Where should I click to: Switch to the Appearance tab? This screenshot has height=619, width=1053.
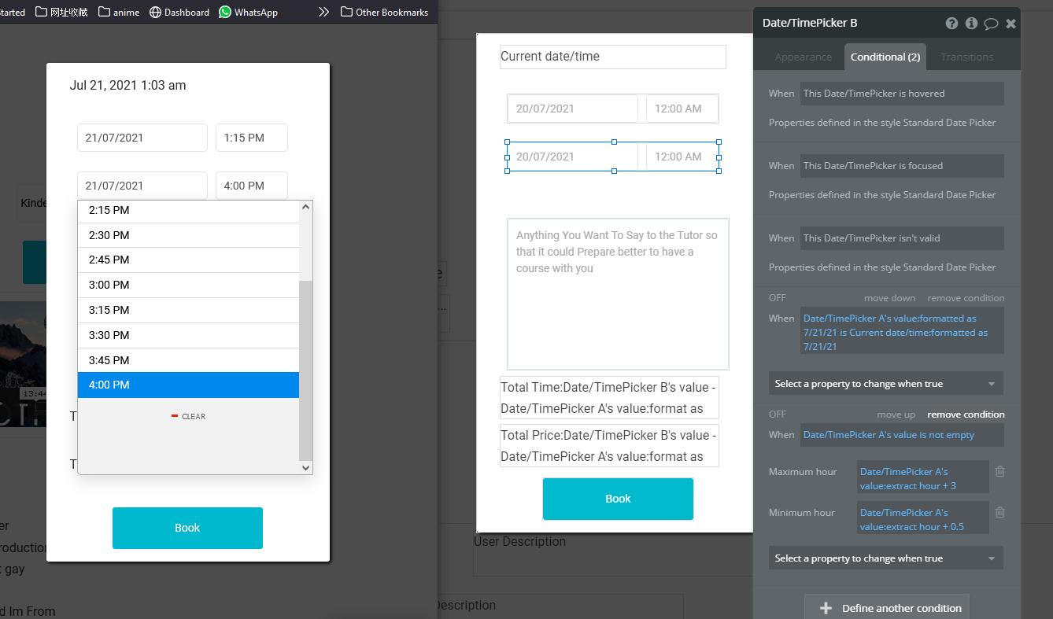[x=803, y=57]
